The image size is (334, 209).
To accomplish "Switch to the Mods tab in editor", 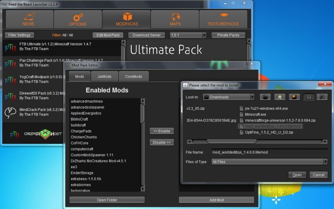I will 80,76.
